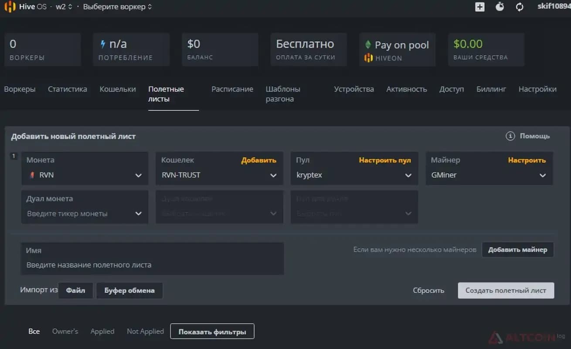
Task: Open the Активность tab
Action: click(x=407, y=89)
